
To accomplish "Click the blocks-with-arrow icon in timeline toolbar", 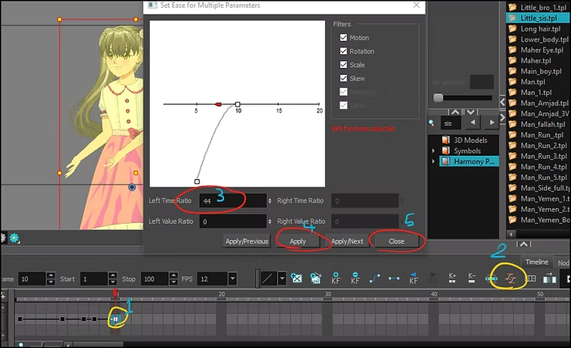I will pos(549,278).
